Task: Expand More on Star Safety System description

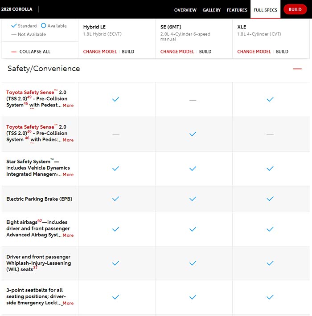Action: [x=68, y=175]
